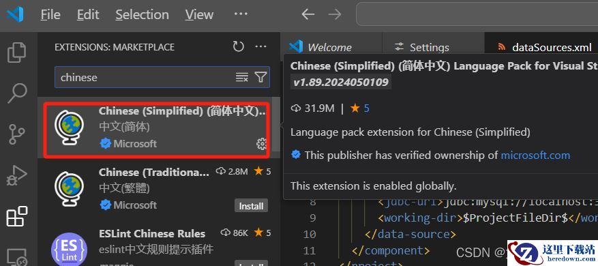Viewport: 598px width, 266px height.
Task: Expand the hidden menu overflow ellipsis
Action: pyautogui.click(x=241, y=14)
